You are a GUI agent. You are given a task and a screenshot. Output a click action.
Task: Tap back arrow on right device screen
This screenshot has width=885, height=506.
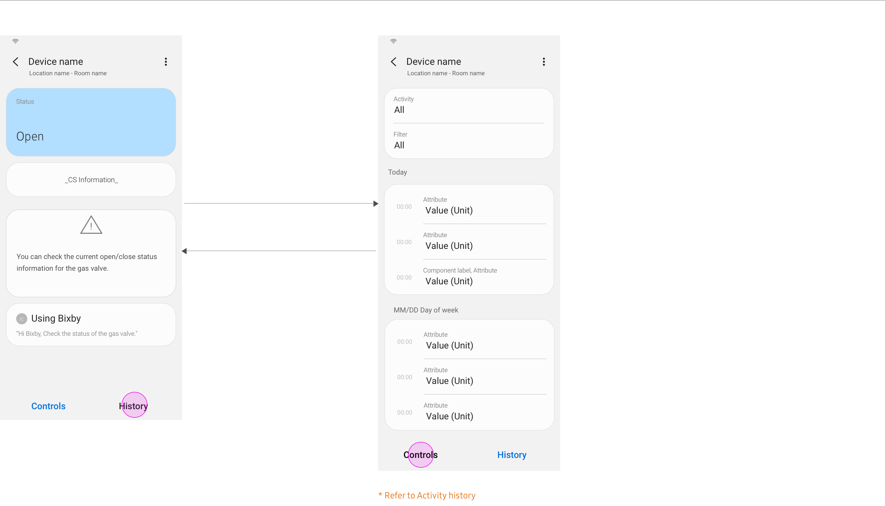tap(394, 62)
